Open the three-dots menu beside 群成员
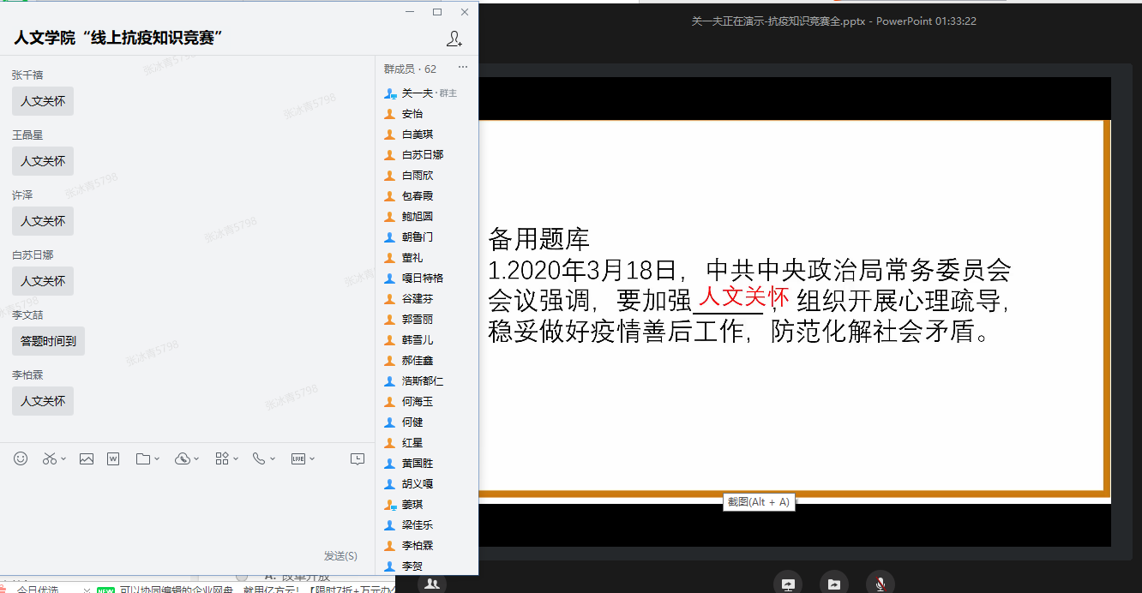 463,69
